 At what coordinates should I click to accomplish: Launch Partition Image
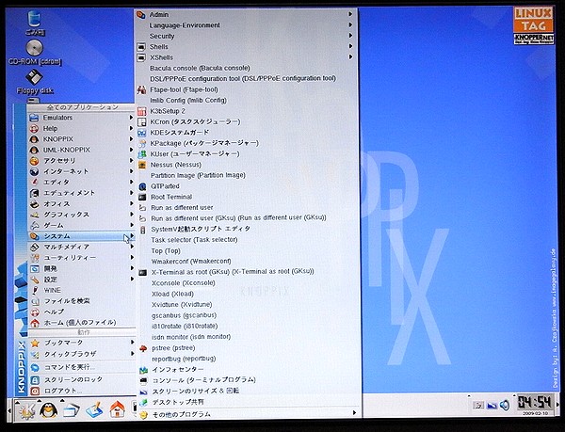coord(198,175)
